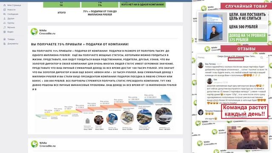Click the Ева Титова name in the chat
Viewport: 272px width, 153px height.
pyautogui.click(x=210, y=64)
